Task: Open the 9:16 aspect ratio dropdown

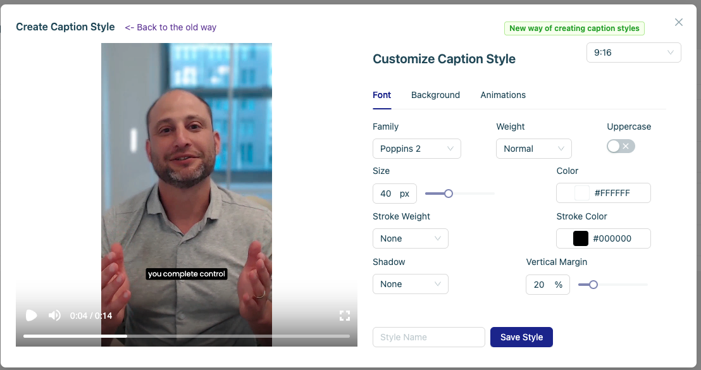Action: pyautogui.click(x=633, y=52)
